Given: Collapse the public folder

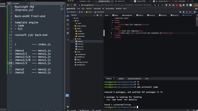Looking at the screenshot, I should tap(74, 29).
